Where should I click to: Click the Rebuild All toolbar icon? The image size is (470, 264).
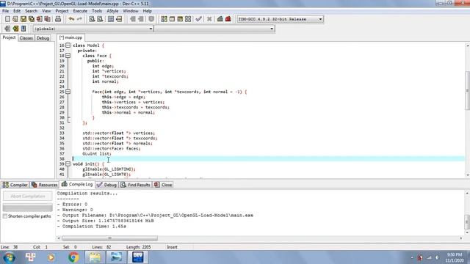[x=188, y=19]
